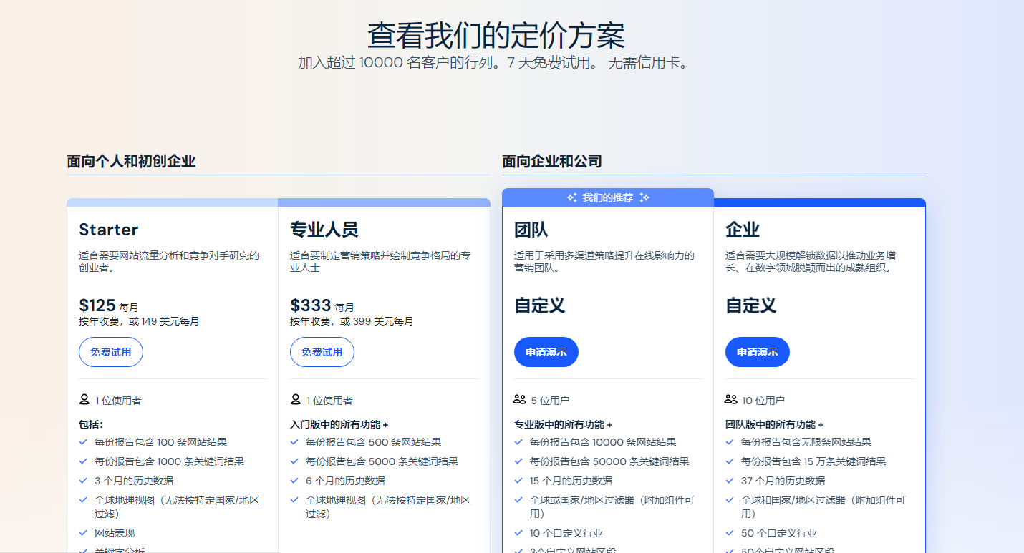Image resolution: width=1024 pixels, height=553 pixels.
Task: Click checkmark beside 10 个自定义行业
Action: click(519, 533)
